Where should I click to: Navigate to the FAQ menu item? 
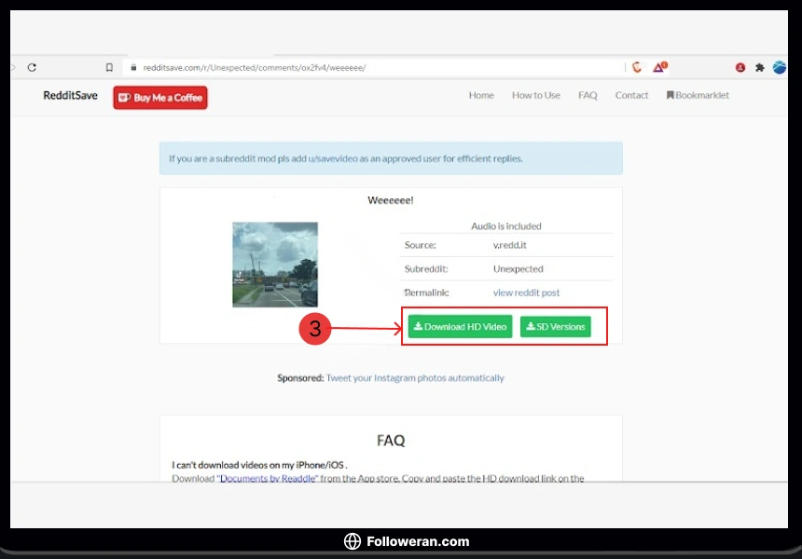tap(588, 95)
